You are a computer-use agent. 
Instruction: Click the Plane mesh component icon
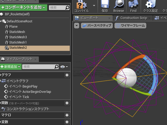click(x=7, y=27)
